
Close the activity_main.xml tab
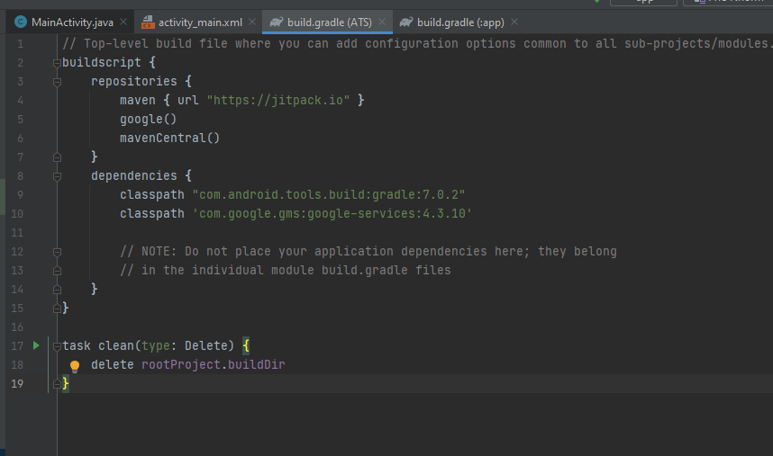pyautogui.click(x=252, y=22)
